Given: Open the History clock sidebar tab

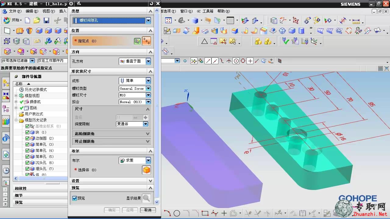Looking at the screenshot, I should tap(6, 171).
